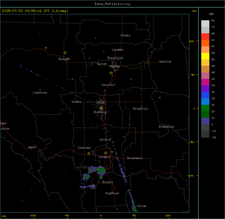
Task: Click the Olds town label
Action: click(101, 102)
